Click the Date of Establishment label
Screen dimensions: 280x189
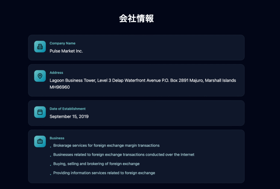click(x=68, y=109)
